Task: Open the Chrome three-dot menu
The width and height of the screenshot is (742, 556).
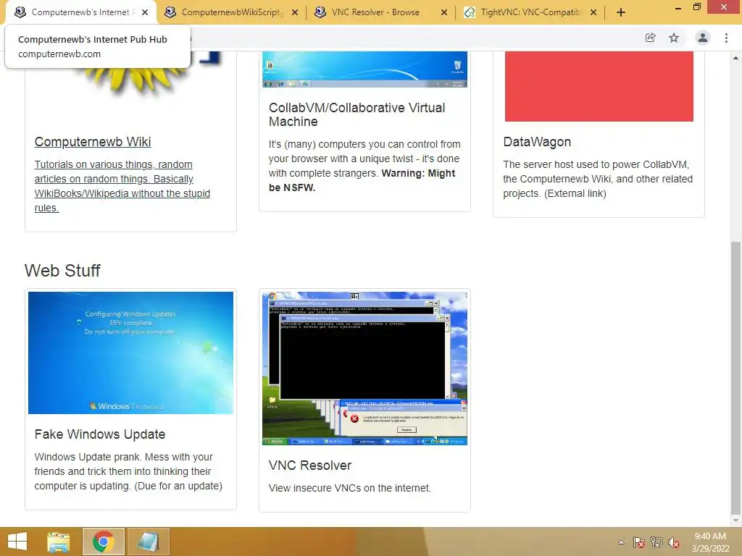Action: 726,38
